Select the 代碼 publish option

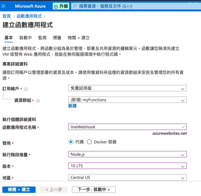(71, 142)
